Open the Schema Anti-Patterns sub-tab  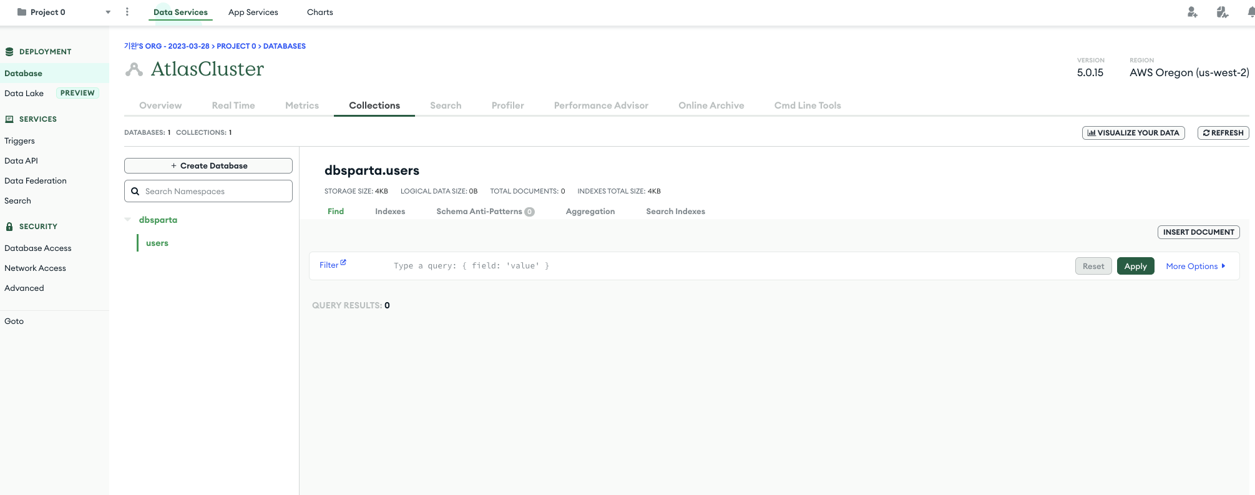click(486, 212)
